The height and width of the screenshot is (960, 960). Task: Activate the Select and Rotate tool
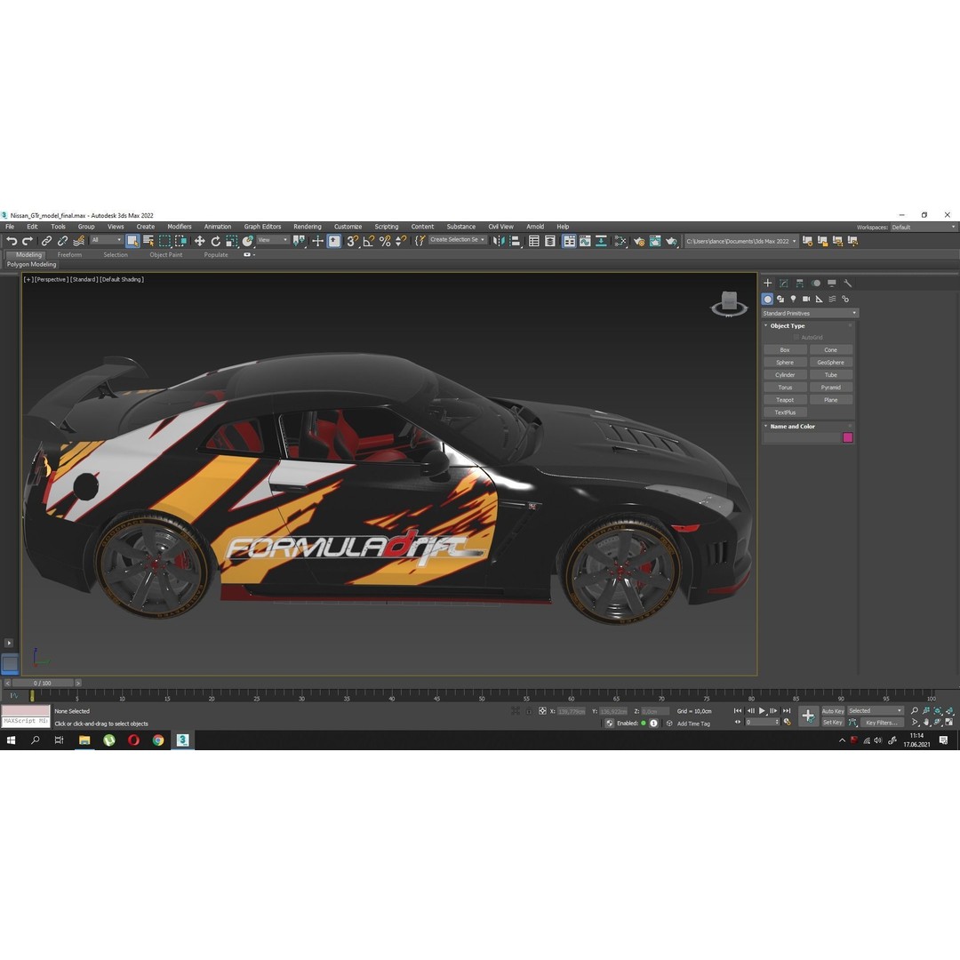tap(215, 241)
